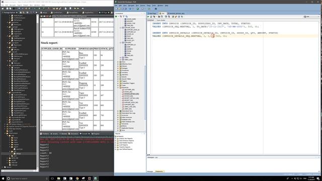
Task: Click the New Connection green plus icon
Action: 116,17
